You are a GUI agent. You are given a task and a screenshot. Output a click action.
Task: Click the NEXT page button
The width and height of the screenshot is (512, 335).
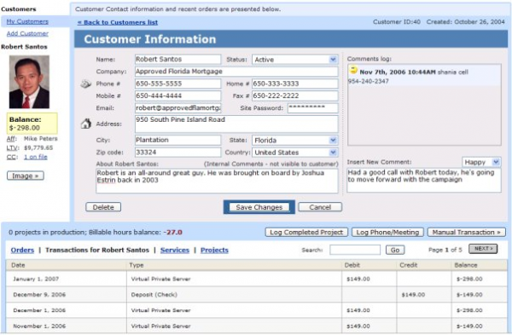click(483, 249)
